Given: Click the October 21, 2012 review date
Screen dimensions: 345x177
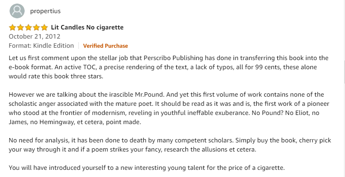Looking at the screenshot, I should pos(35,36).
